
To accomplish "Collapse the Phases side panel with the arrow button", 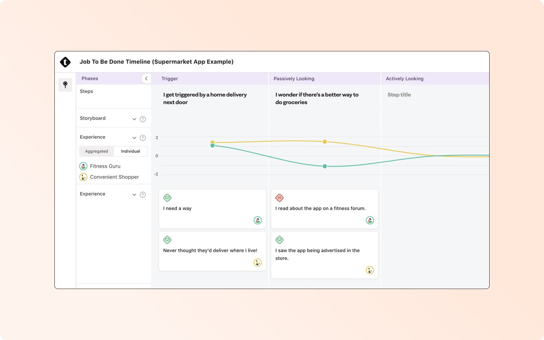I will (146, 79).
